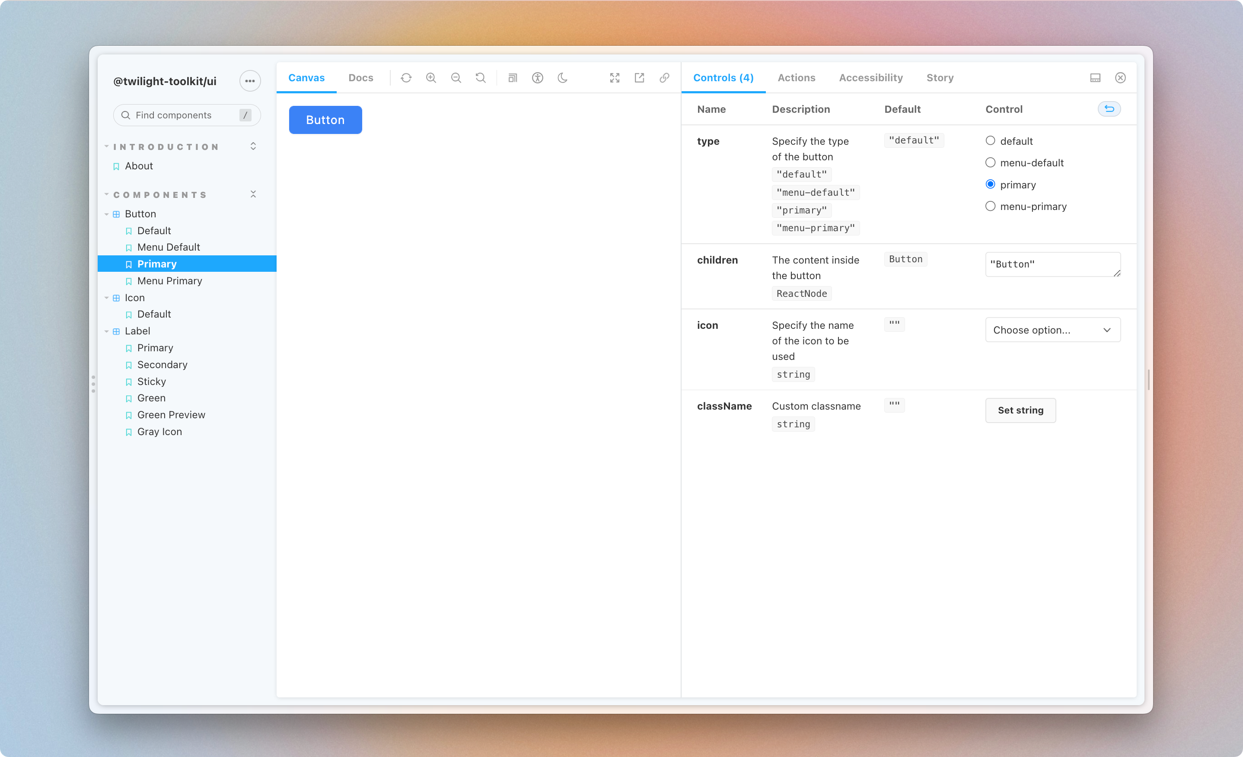Toggle the viewport size icon

513,78
